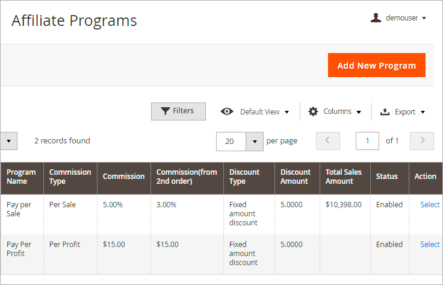Click the gear icon for Columns
The height and width of the screenshot is (285, 443).
313,111
